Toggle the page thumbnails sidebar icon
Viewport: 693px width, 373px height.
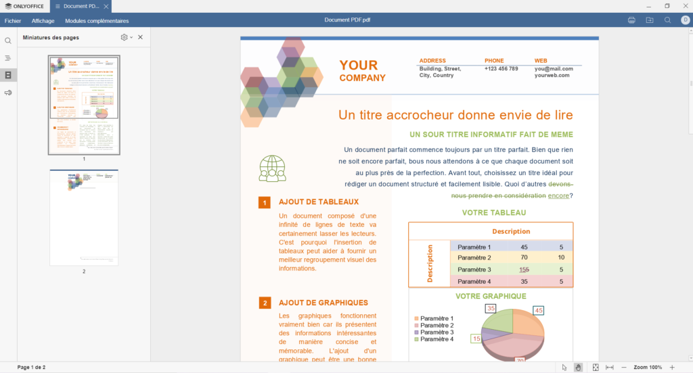8,75
